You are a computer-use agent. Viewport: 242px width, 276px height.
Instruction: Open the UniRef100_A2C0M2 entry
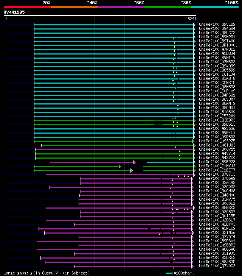tap(217, 187)
